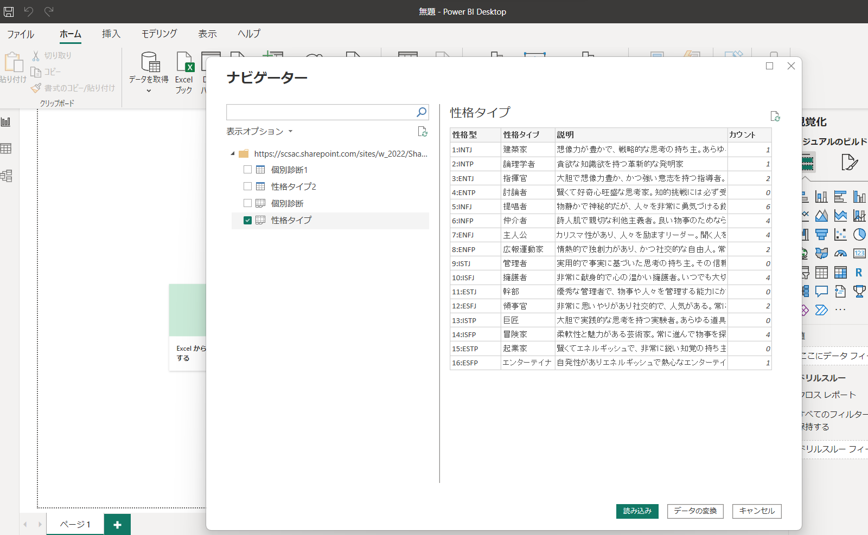Collapse the SharePoint URL tree node
This screenshot has width=868, height=535.
pos(233,153)
